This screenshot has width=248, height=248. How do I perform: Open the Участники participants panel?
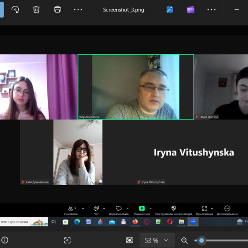[x=71, y=210]
